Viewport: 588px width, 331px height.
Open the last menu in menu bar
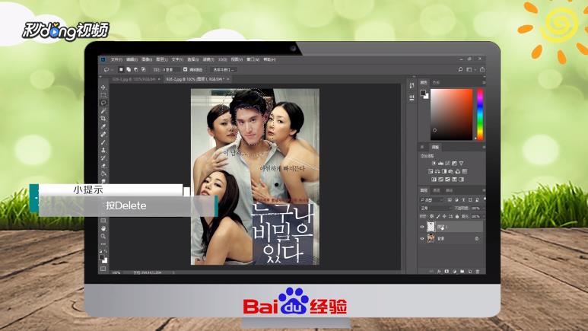pos(269,59)
